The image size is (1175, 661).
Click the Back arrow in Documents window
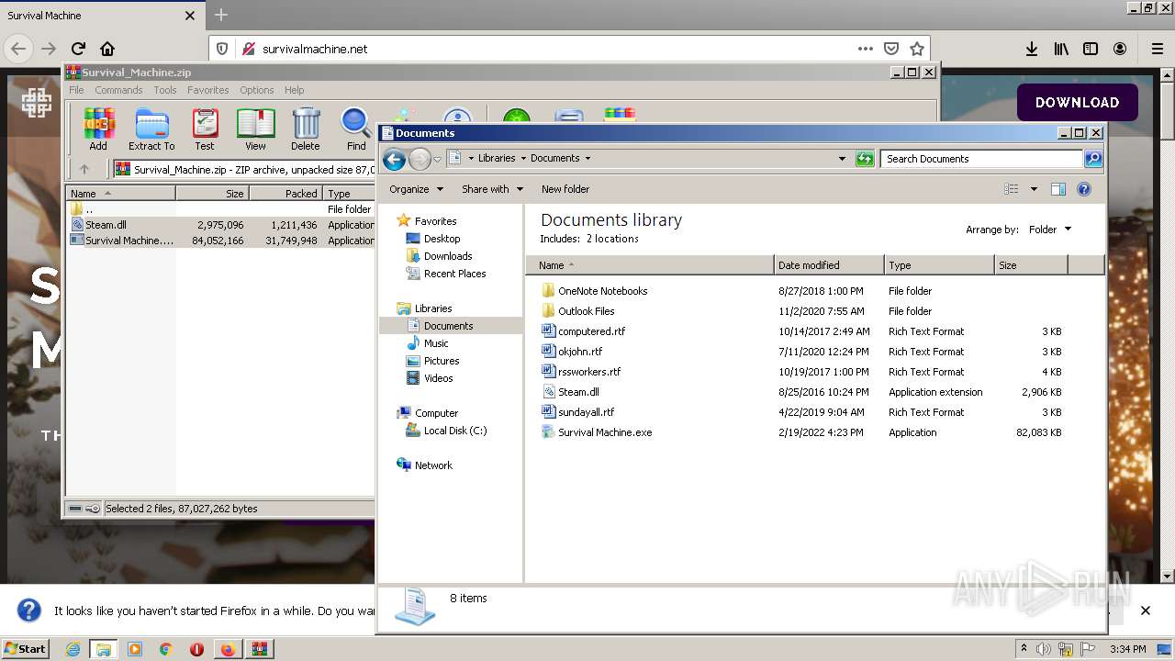point(394,159)
